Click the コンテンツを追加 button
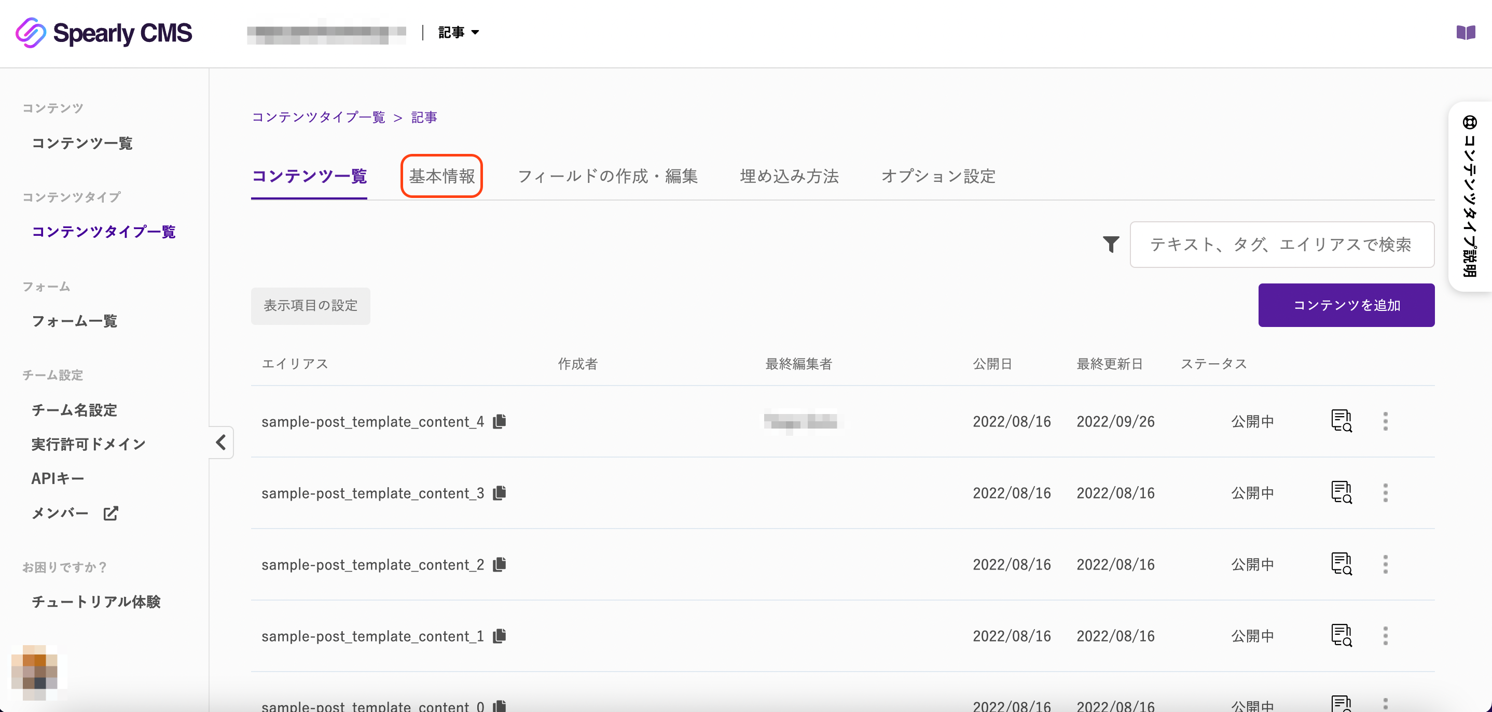Viewport: 1492px width, 712px height. tap(1346, 305)
